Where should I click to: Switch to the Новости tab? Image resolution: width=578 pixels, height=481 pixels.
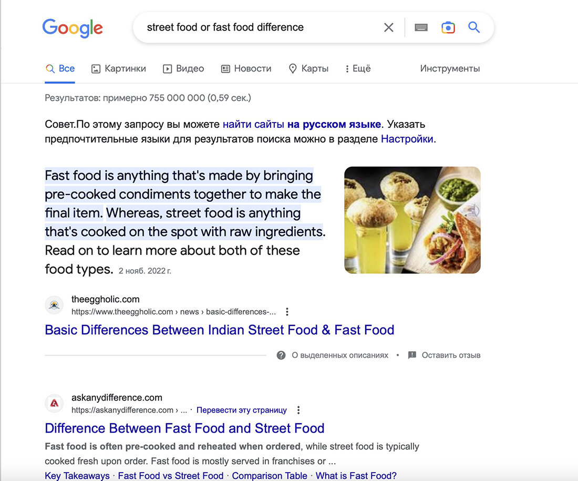coord(246,69)
